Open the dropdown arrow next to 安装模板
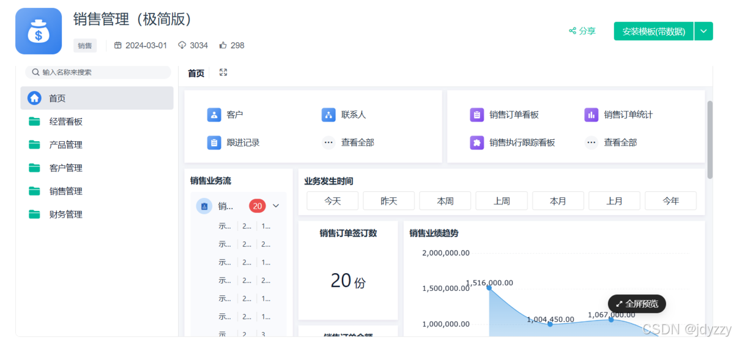Screen dimensions: 734x341 pos(704,31)
